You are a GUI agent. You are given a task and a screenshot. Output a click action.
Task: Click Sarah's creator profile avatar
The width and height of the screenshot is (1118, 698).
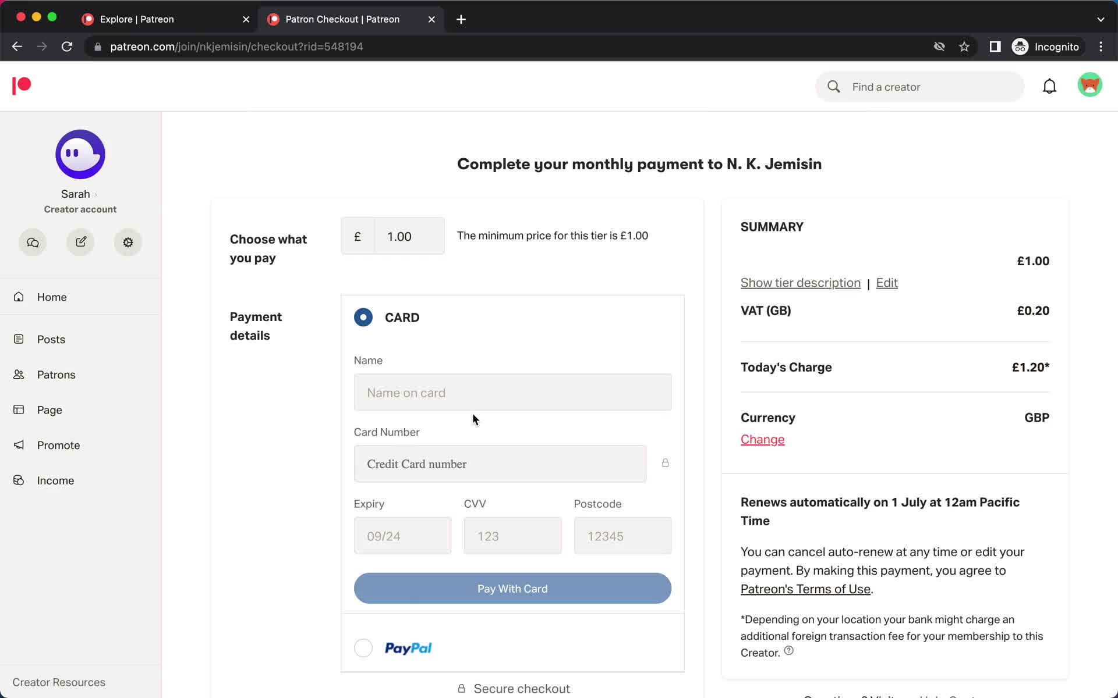[80, 154]
